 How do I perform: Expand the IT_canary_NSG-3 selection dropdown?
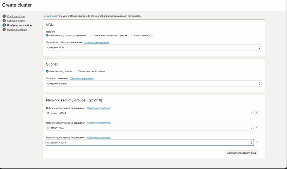pos(251,142)
